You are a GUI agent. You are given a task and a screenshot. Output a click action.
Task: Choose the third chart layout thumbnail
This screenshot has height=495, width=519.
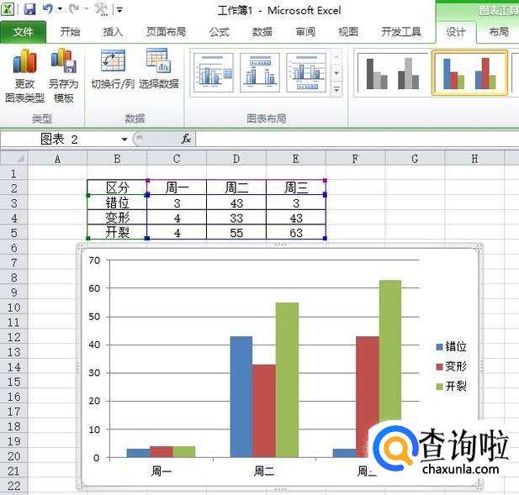(x=306, y=72)
